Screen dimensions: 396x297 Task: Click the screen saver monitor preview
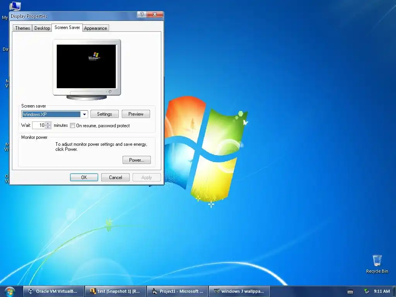[x=87, y=70]
